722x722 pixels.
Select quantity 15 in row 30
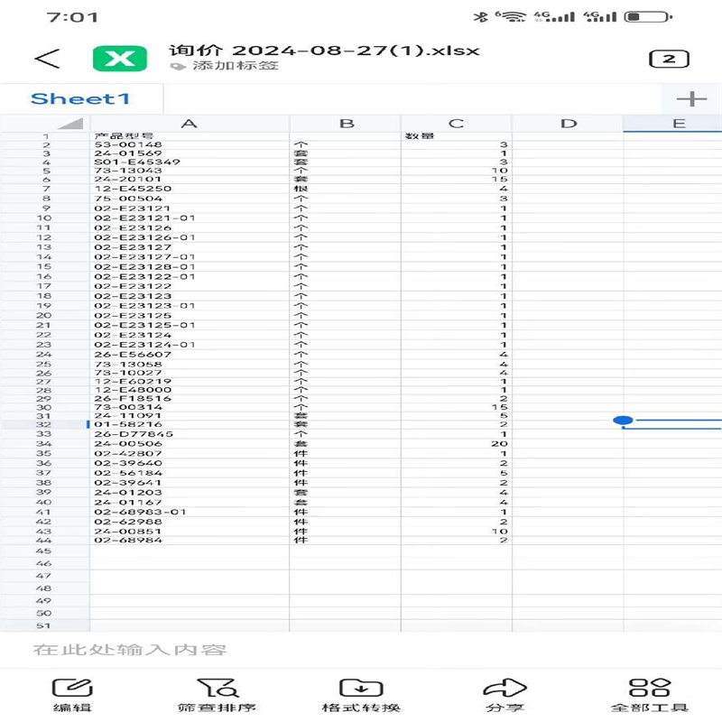(457, 407)
